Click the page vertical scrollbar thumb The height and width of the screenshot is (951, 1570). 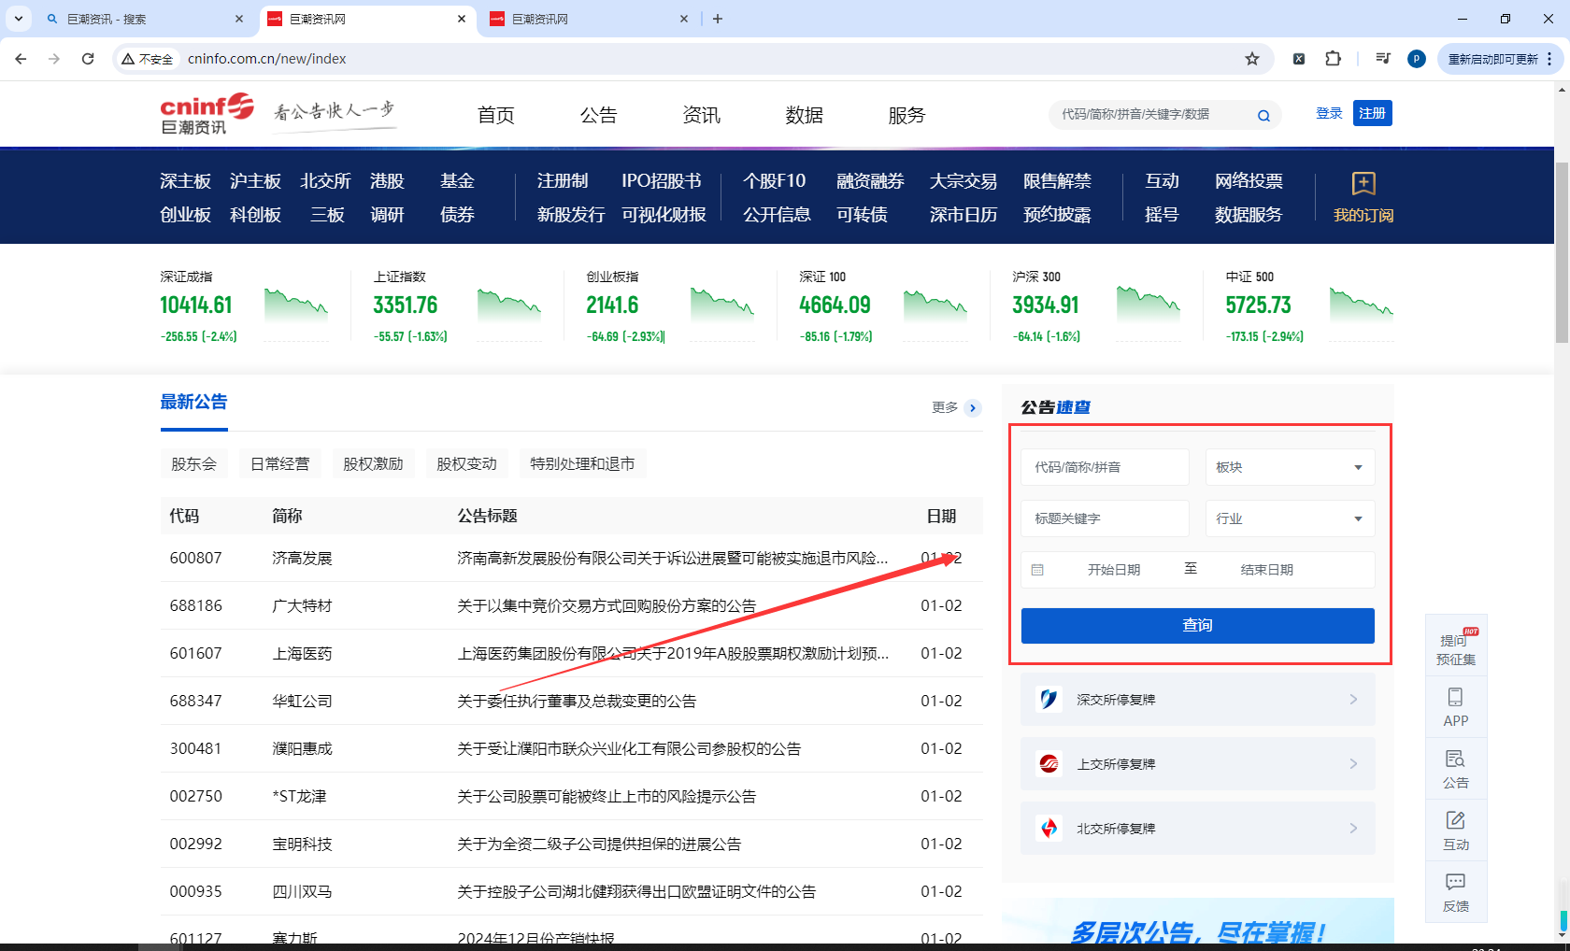[1562, 252]
